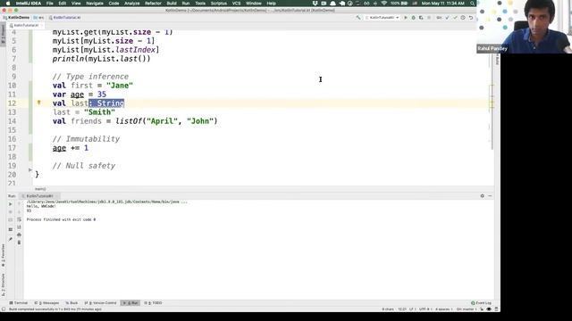Open the Build tool window button

tap(71, 303)
